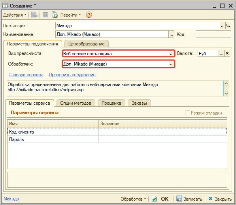Image resolution: width=236 pixels, height=205 pixels.
Task: Click the refresh toolbar icon
Action: [x=45, y=15]
